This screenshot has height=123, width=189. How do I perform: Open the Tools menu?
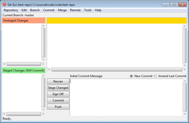pyautogui.click(x=88, y=10)
